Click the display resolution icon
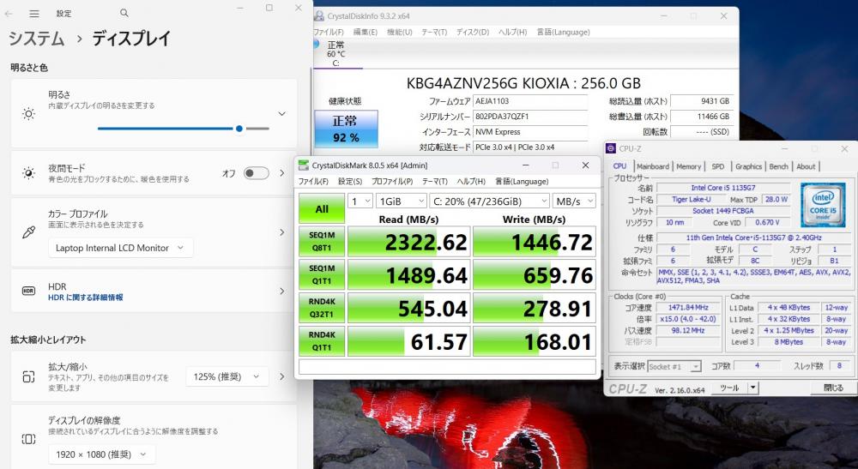The height and width of the screenshot is (469, 858). (x=28, y=439)
